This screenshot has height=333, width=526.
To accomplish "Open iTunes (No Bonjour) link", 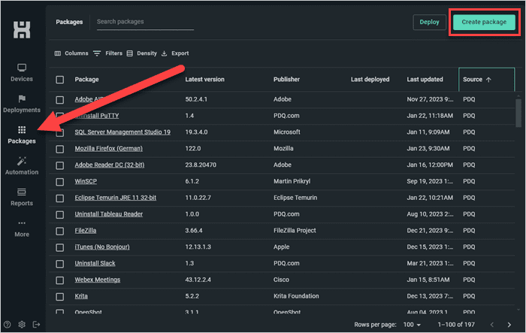I will 102,247.
